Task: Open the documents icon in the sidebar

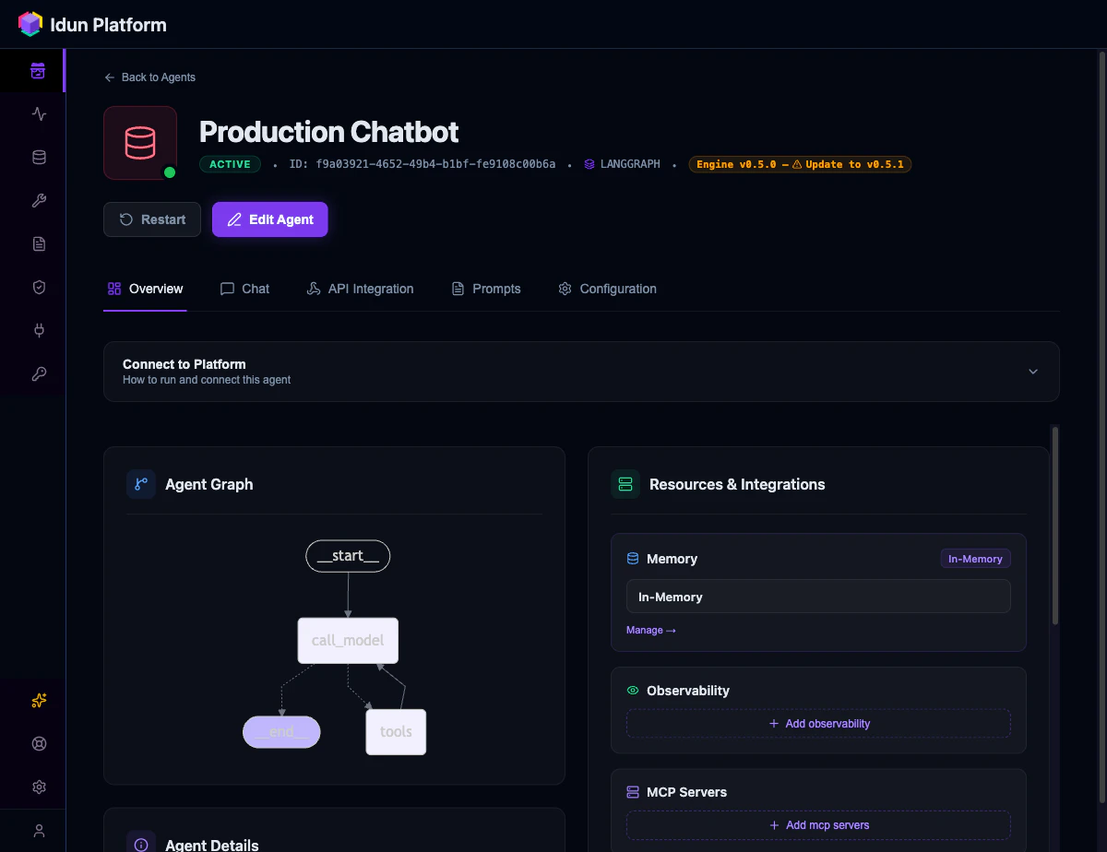Action: click(38, 243)
